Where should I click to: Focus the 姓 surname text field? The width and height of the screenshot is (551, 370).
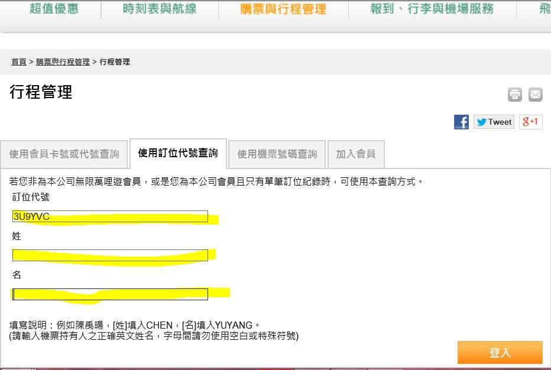point(110,255)
